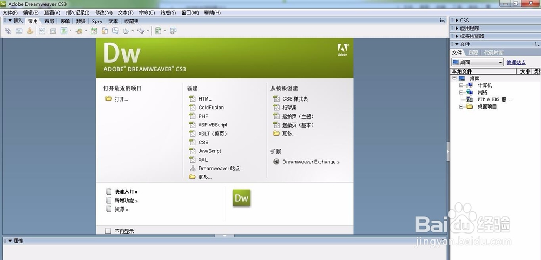Click the 本地文件 column header
541x260 pixels.
483,71
